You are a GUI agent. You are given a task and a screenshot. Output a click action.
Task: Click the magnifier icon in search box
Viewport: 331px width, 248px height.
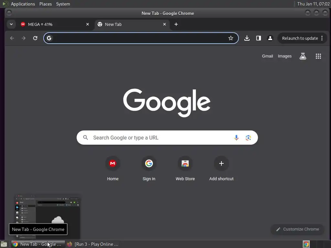click(85, 138)
